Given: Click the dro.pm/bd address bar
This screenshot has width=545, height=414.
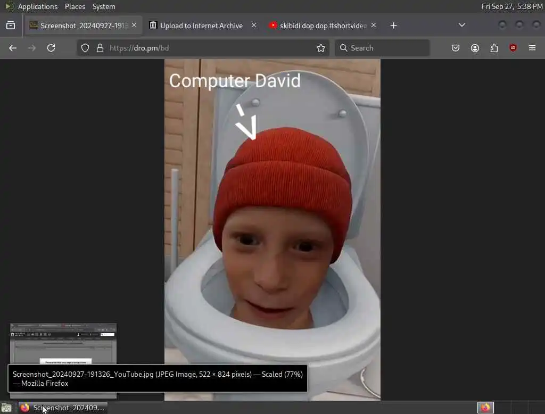Looking at the screenshot, I should [203, 48].
